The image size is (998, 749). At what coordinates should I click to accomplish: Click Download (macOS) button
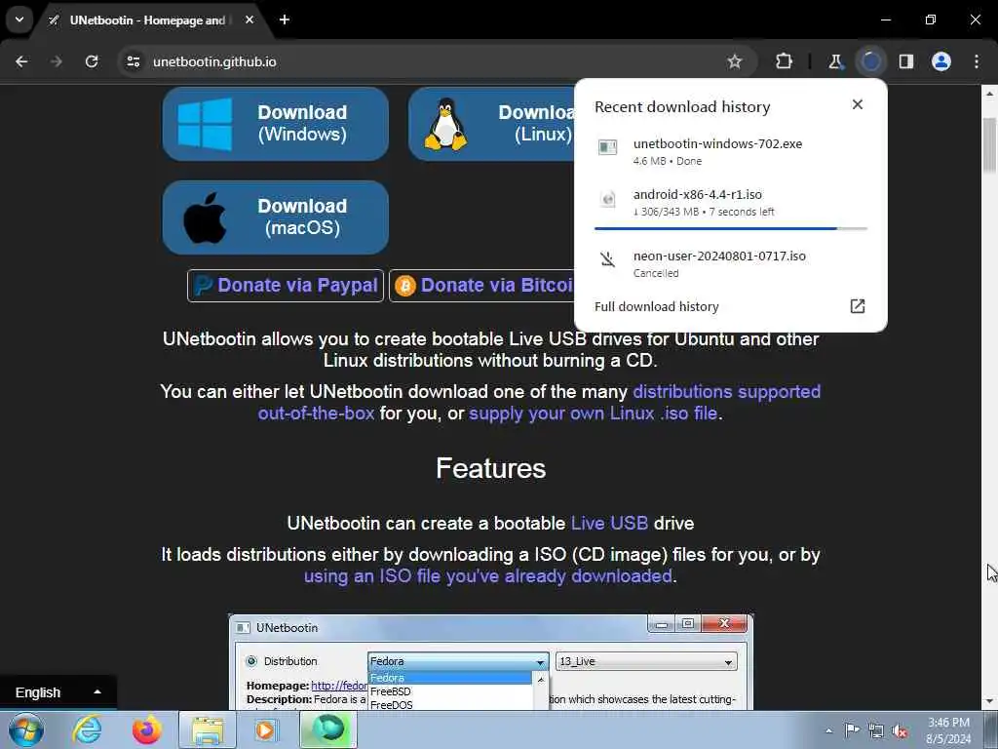(276, 217)
